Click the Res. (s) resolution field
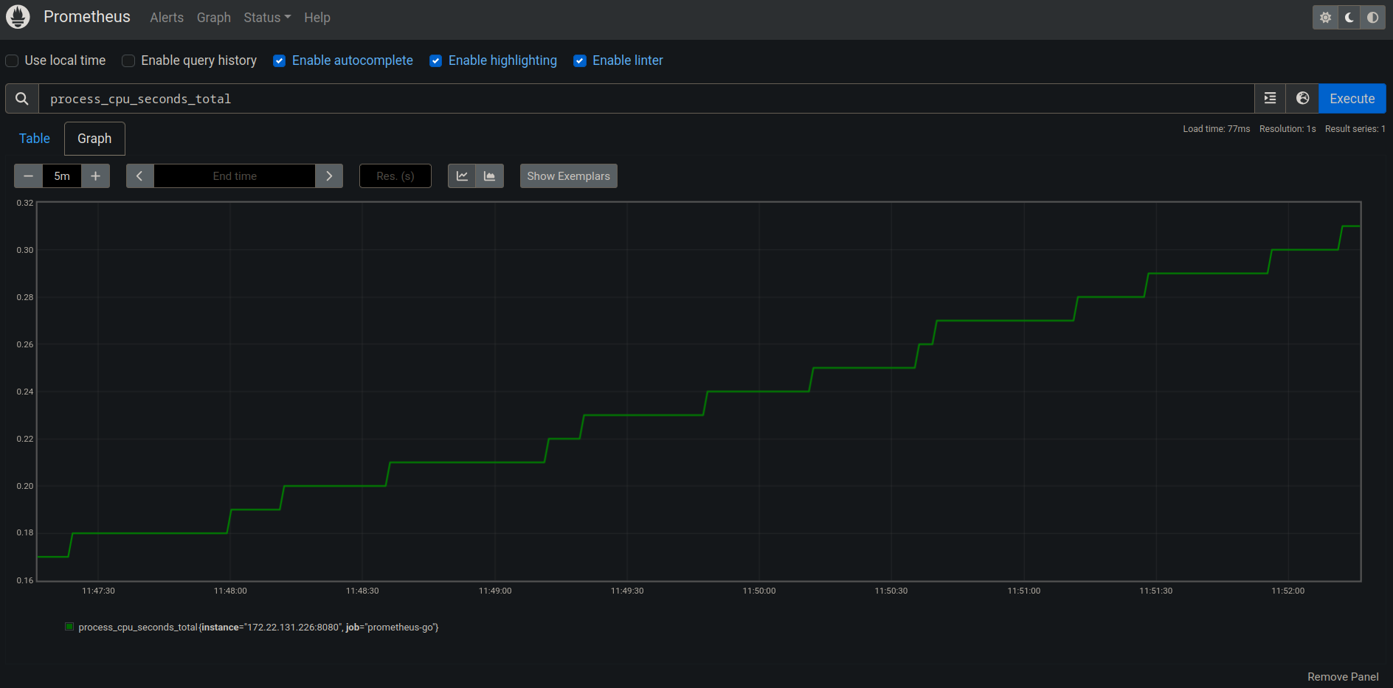 (x=395, y=176)
